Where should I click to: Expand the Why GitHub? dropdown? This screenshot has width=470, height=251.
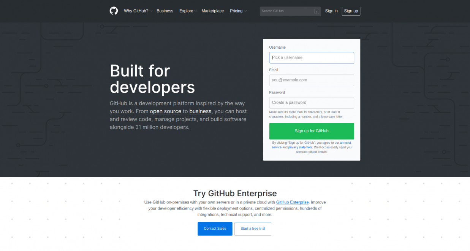[138, 11]
